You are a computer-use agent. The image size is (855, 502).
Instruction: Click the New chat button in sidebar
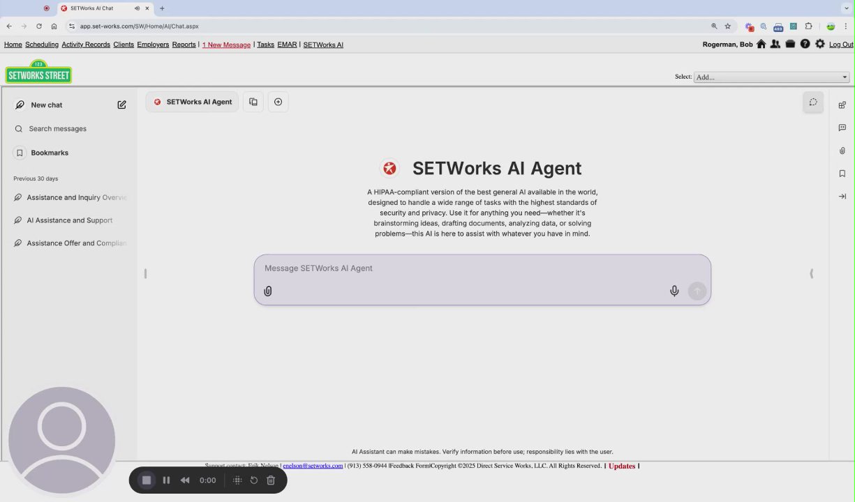47,105
